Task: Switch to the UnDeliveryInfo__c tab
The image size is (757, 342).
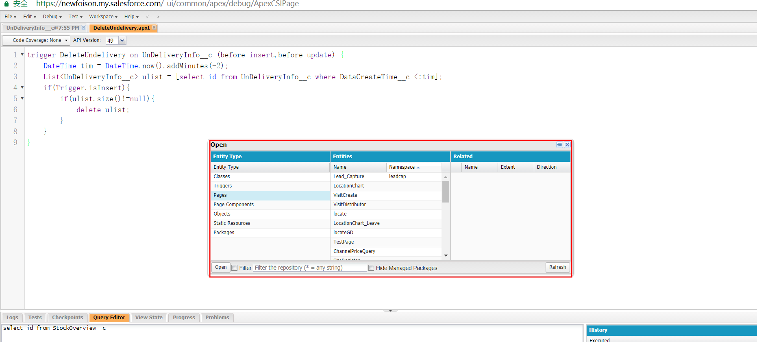Action: click(x=43, y=28)
